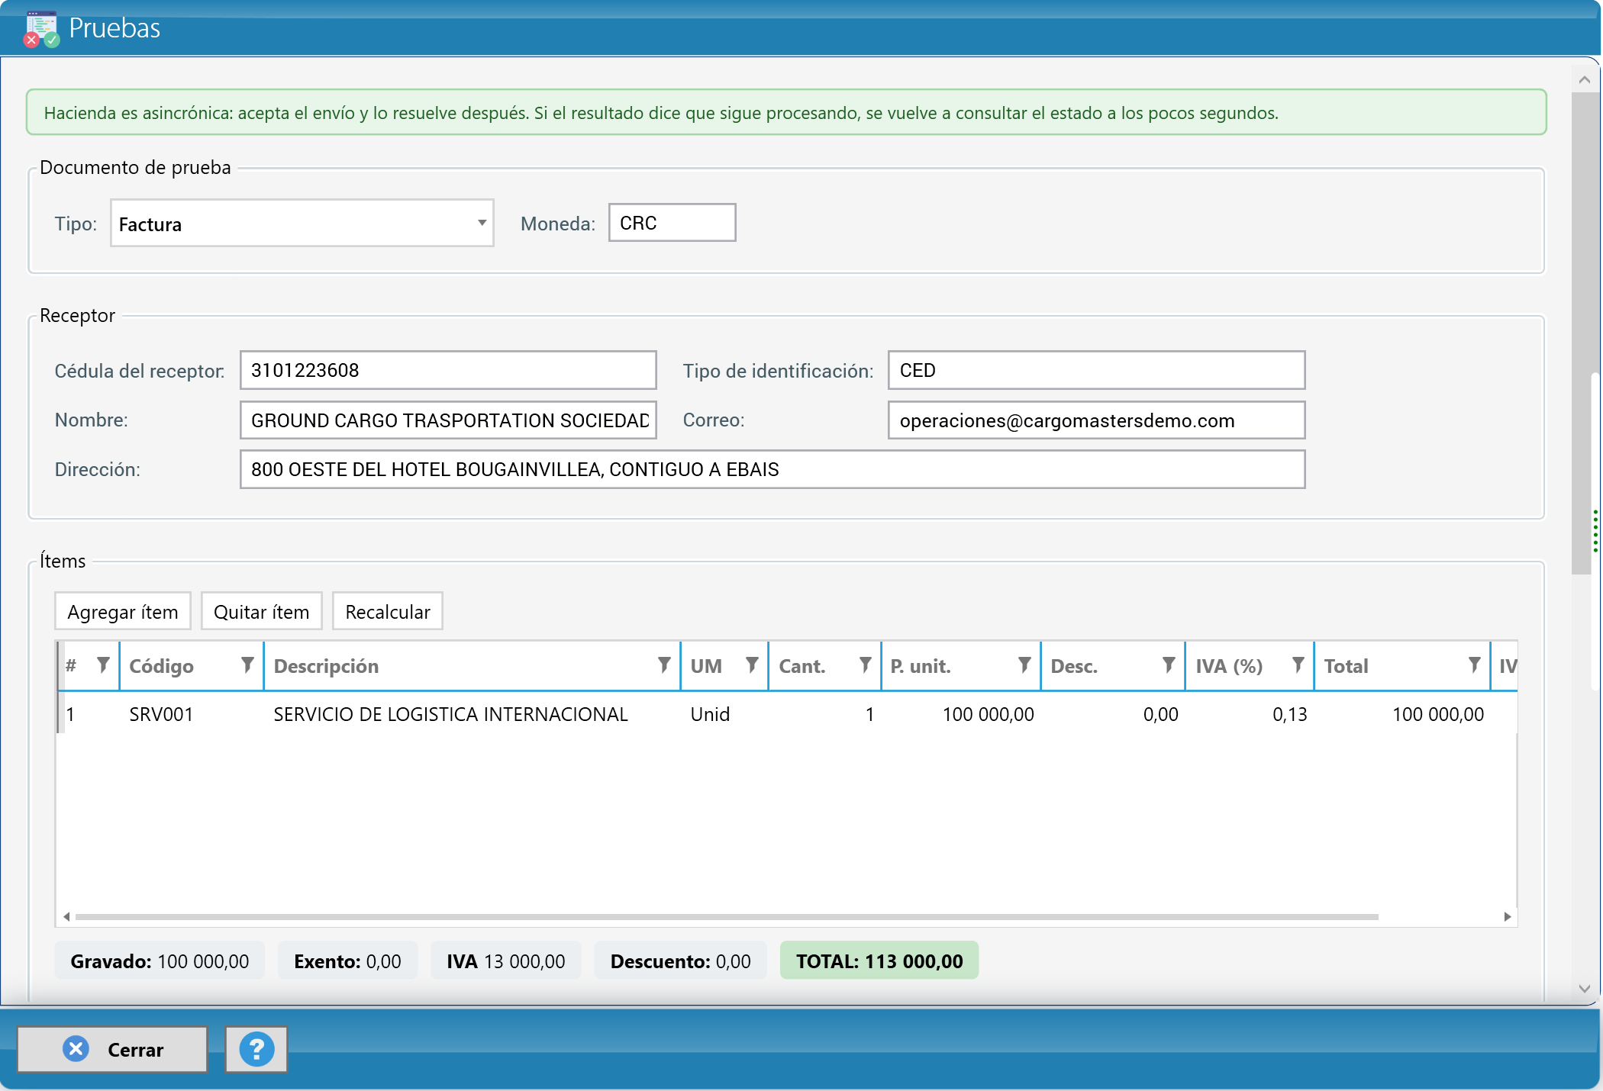Click the vertical scrollbar down arrow
The image size is (1603, 1091).
1584,989
